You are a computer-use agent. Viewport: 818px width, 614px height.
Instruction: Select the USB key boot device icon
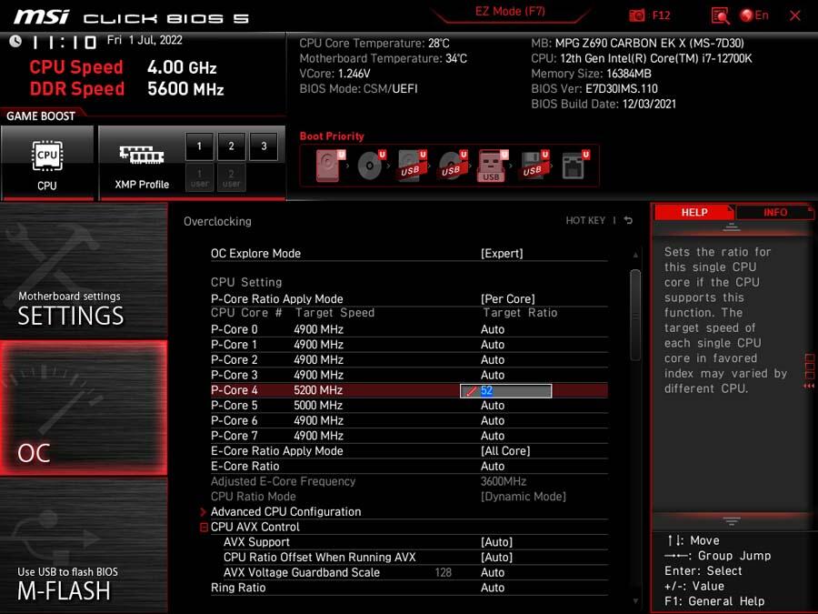pyautogui.click(x=492, y=166)
